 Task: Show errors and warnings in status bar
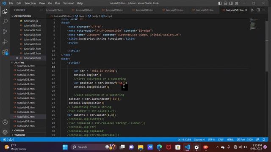8,140
